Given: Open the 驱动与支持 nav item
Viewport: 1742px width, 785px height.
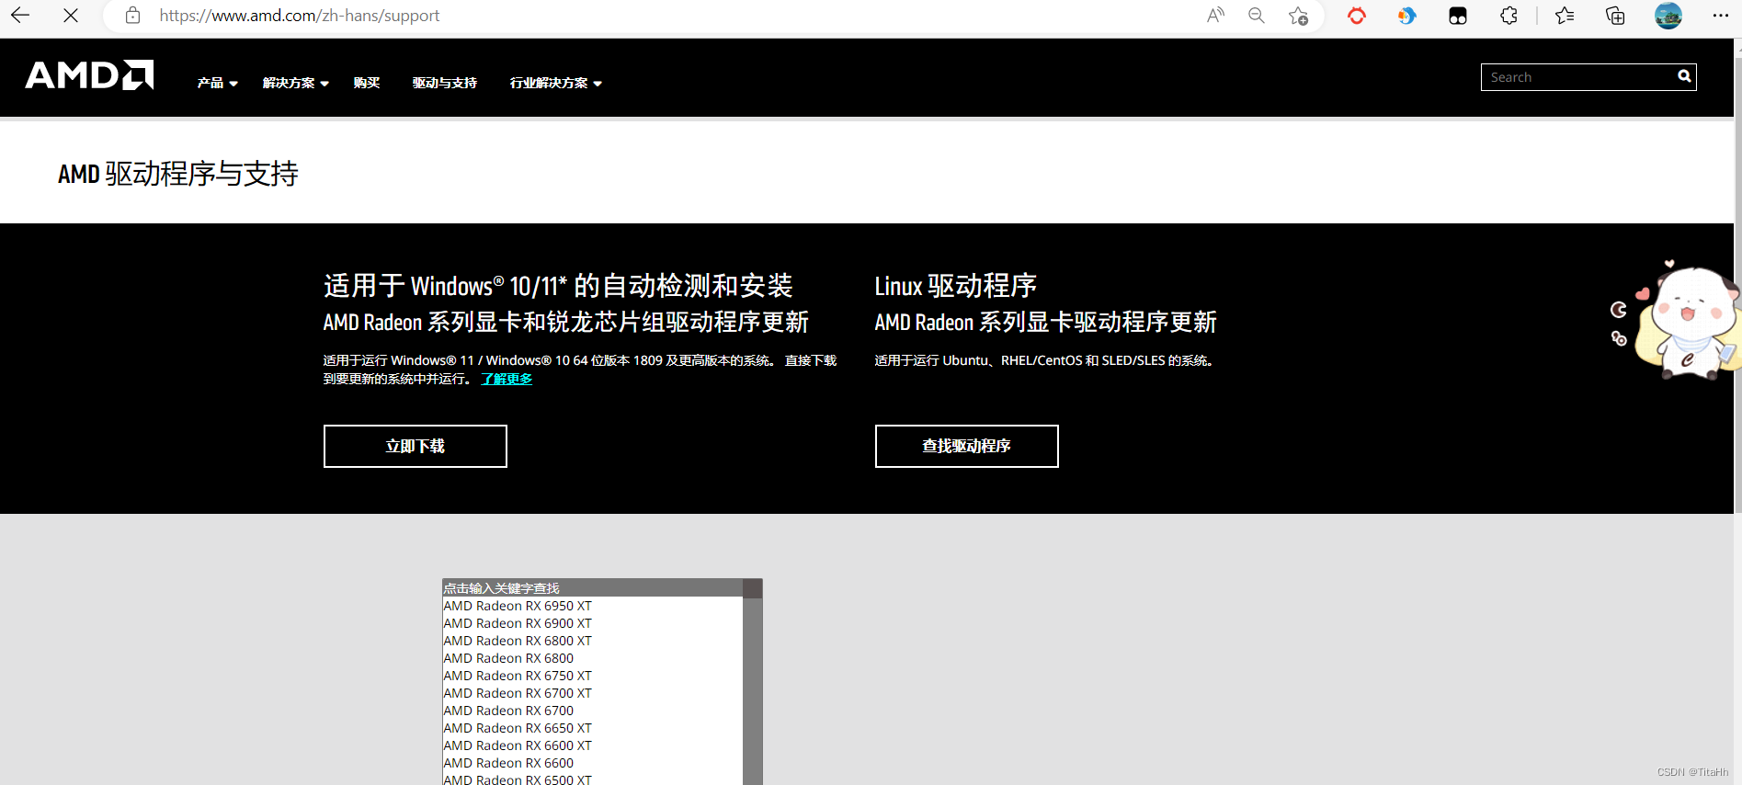Looking at the screenshot, I should tap(444, 83).
